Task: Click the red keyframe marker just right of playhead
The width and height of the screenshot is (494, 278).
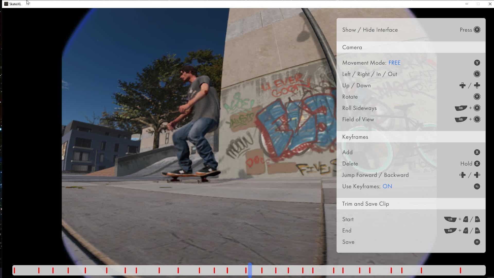Action: (x=262, y=270)
